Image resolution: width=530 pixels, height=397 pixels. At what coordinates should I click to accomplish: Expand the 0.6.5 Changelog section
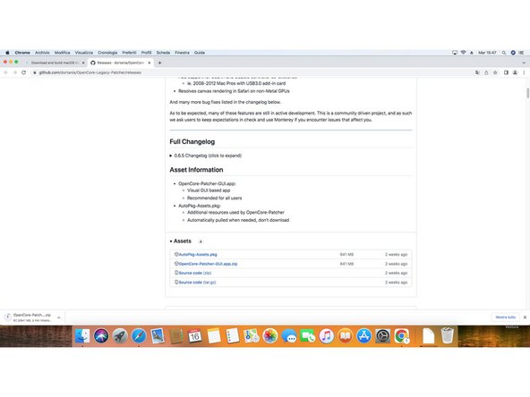click(206, 156)
